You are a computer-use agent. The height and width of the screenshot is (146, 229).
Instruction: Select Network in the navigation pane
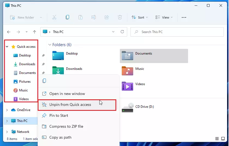tap(20, 132)
